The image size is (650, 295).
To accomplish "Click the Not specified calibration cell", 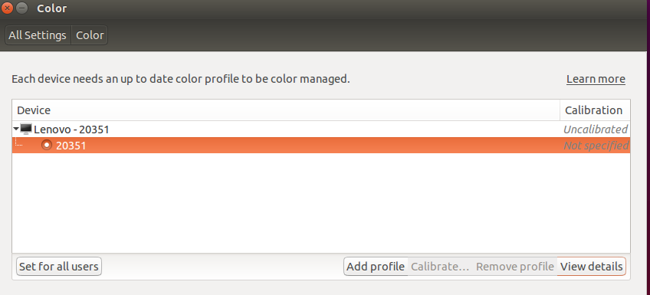I will 596,146.
